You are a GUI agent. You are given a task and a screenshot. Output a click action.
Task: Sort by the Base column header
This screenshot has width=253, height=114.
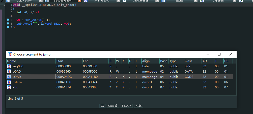pos(164,61)
